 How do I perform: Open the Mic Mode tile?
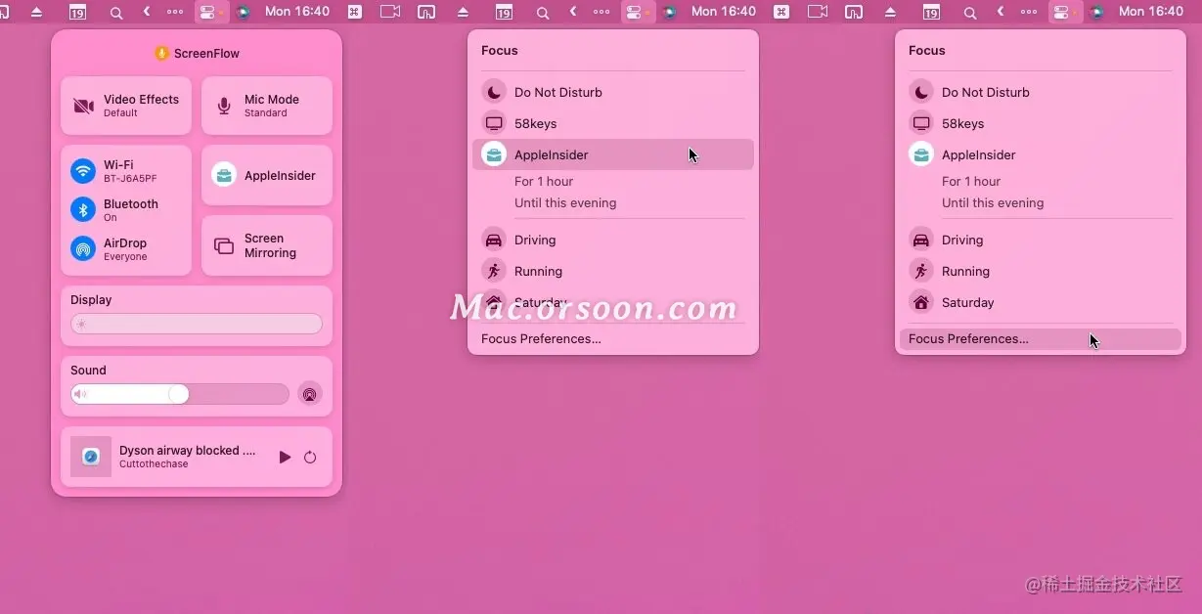coord(266,106)
